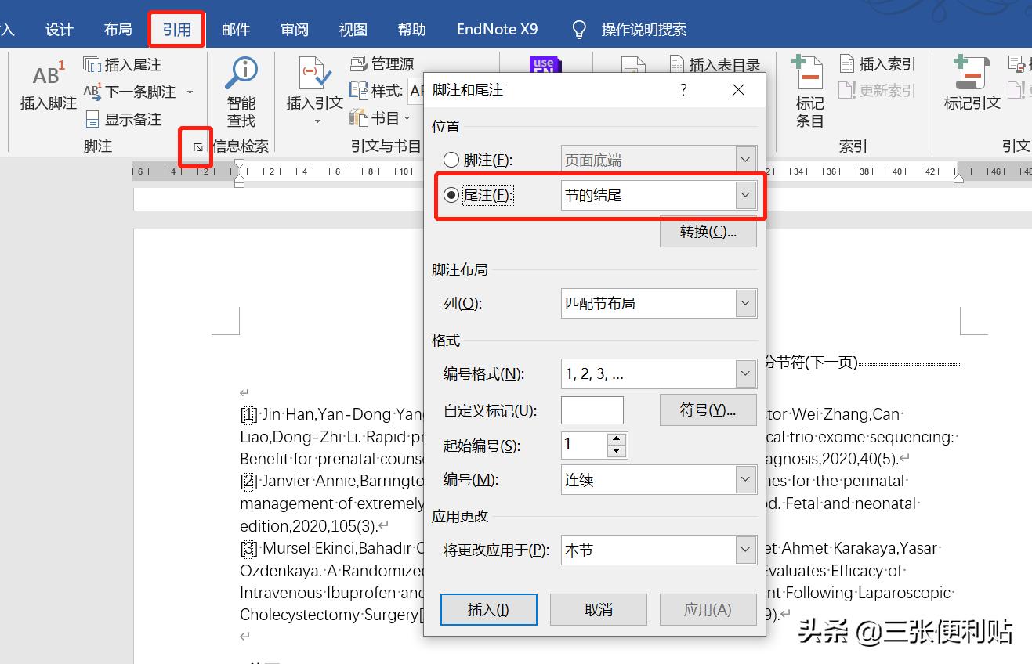Expand the 将更改应用于 dropdown
Image resolution: width=1032 pixels, height=664 pixels.
coord(745,550)
